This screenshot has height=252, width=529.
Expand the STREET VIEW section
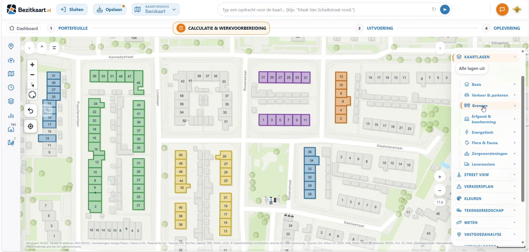click(x=486, y=175)
